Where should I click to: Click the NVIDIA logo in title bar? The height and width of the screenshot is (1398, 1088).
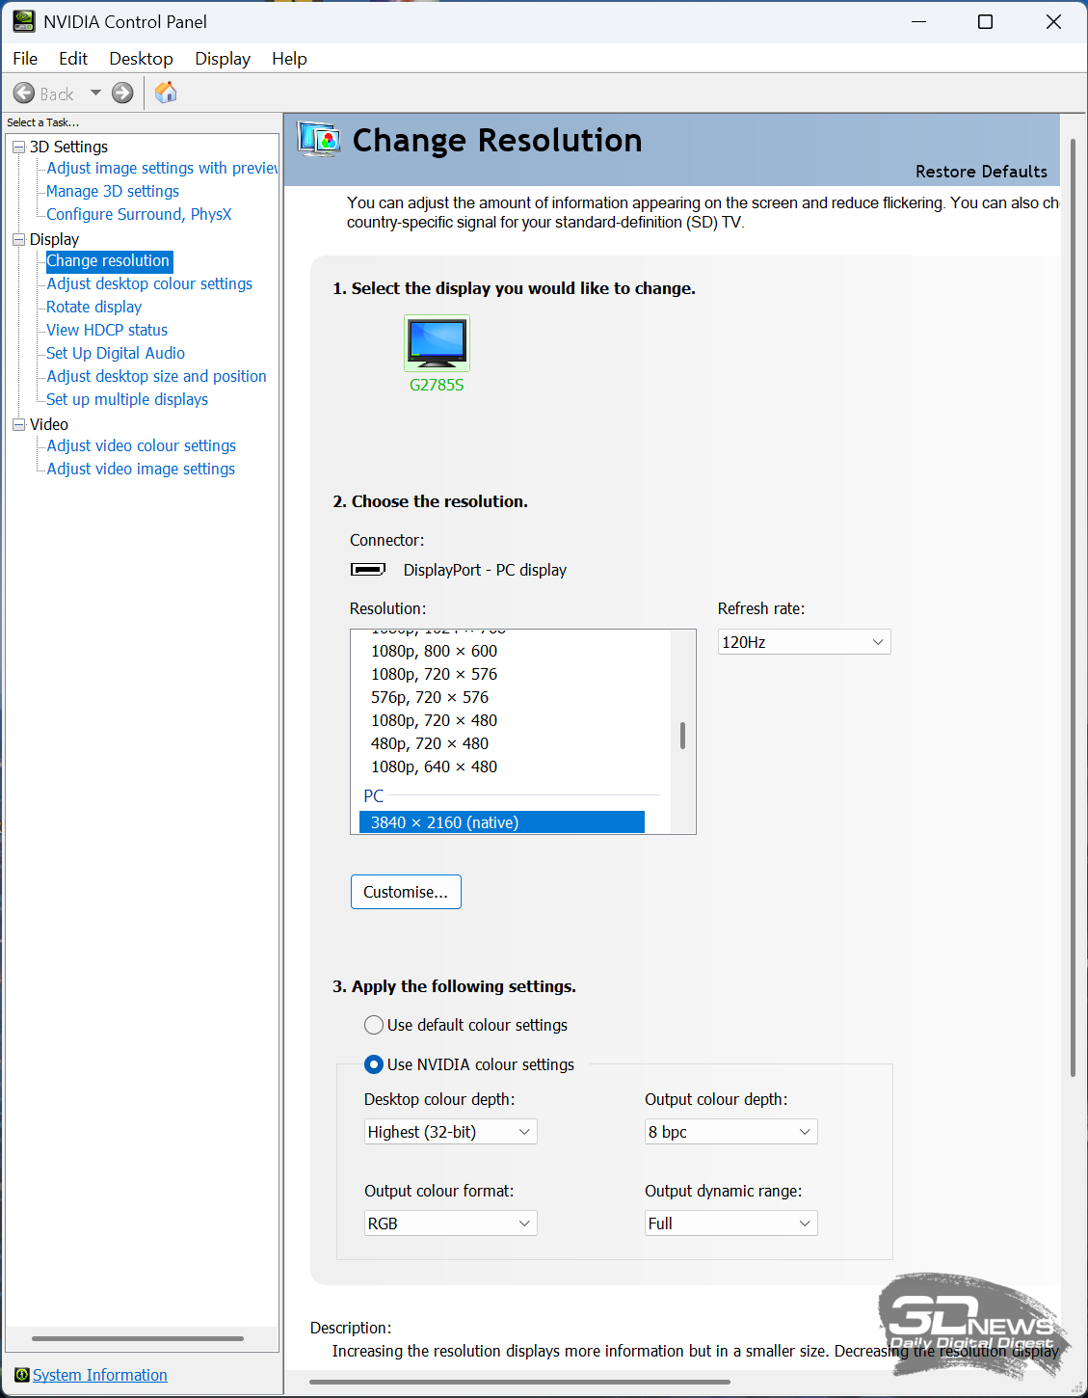coord(23,21)
